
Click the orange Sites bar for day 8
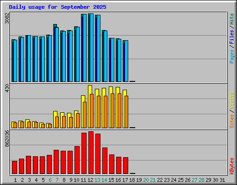coord(64,122)
